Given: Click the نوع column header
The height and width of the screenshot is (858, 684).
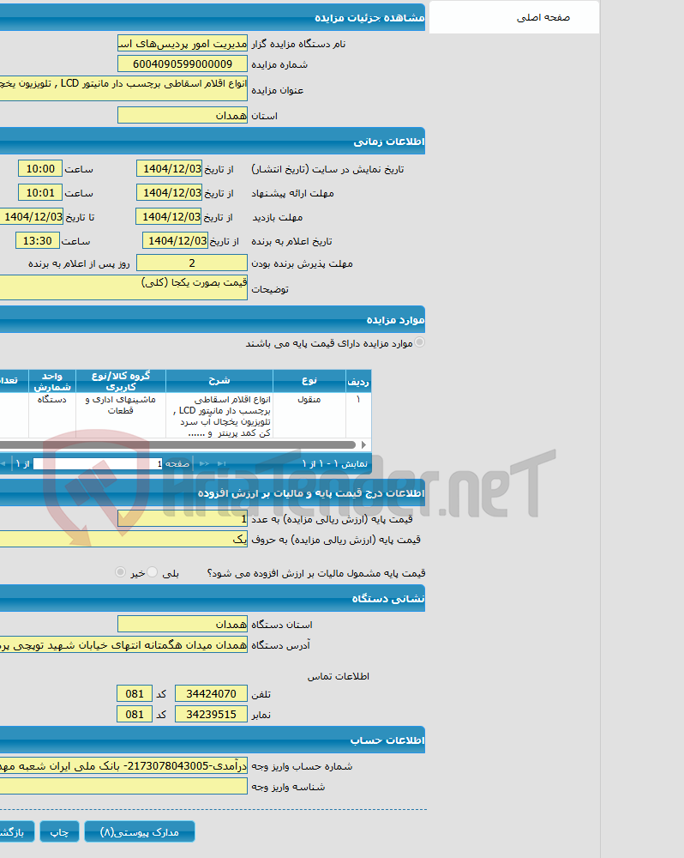Looking at the screenshot, I should point(309,382).
